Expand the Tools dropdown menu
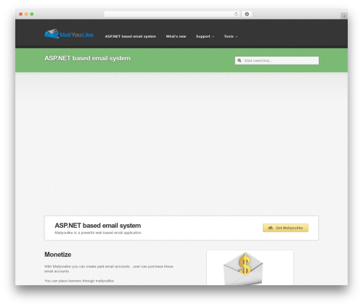The width and height of the screenshot is (363, 307). pos(230,36)
